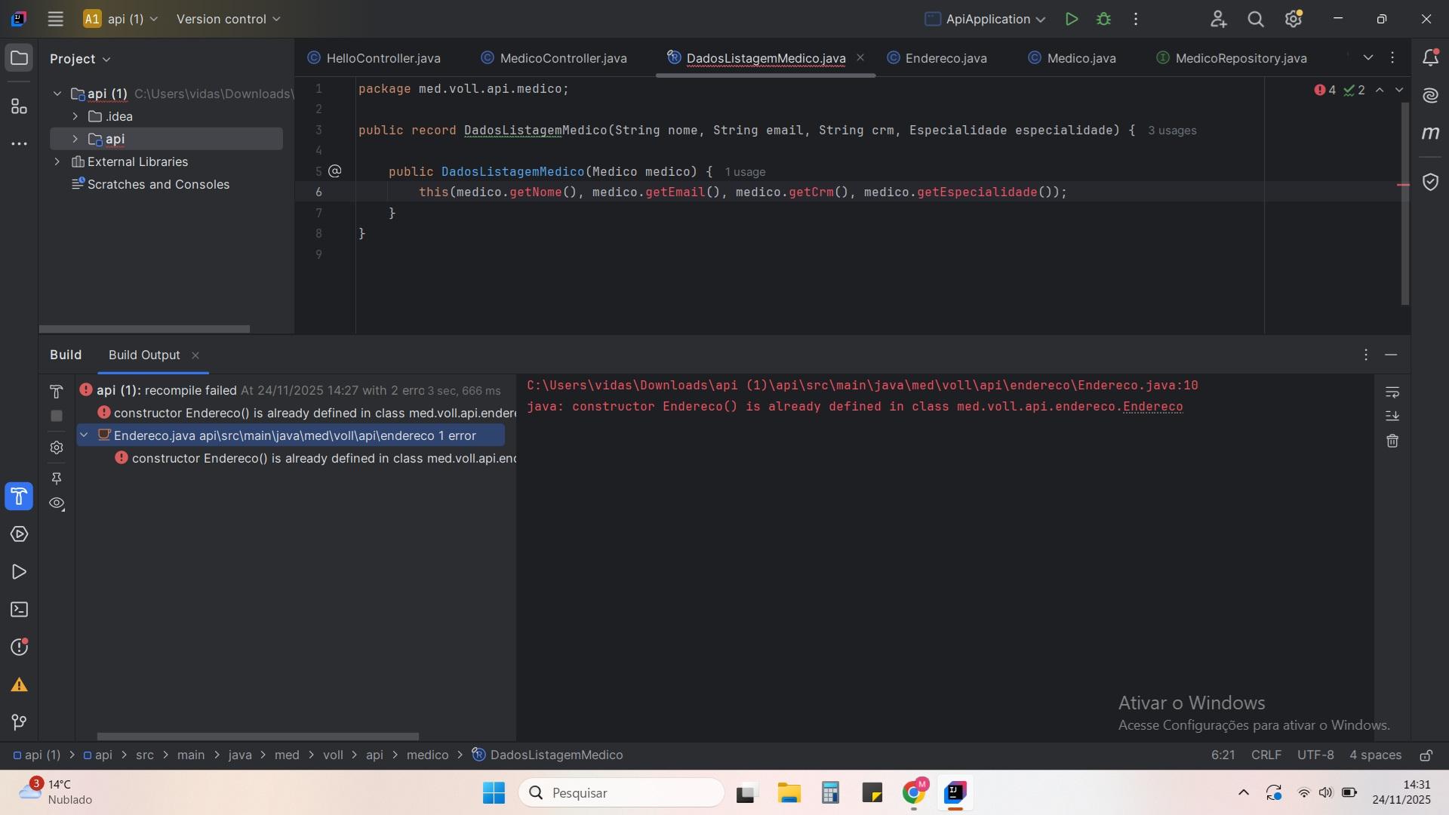Click the Notifications bell icon
1449x815 pixels.
point(1430,58)
